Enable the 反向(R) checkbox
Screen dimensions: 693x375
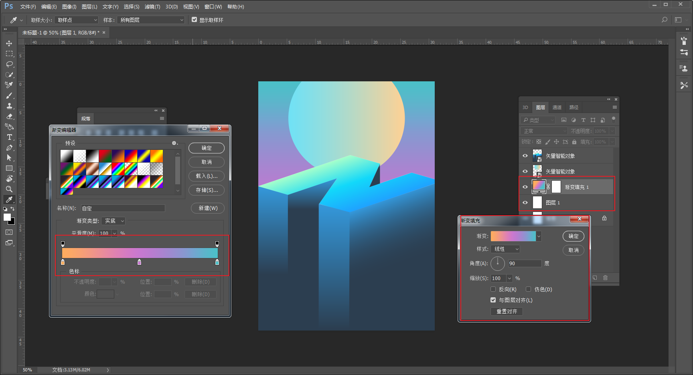click(493, 289)
